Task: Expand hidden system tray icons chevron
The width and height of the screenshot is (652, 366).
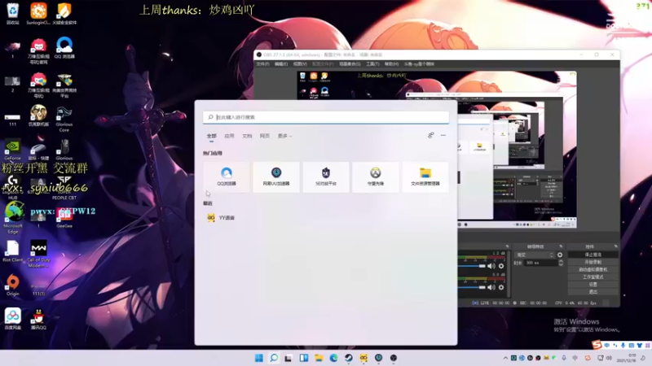Action: (x=505, y=358)
